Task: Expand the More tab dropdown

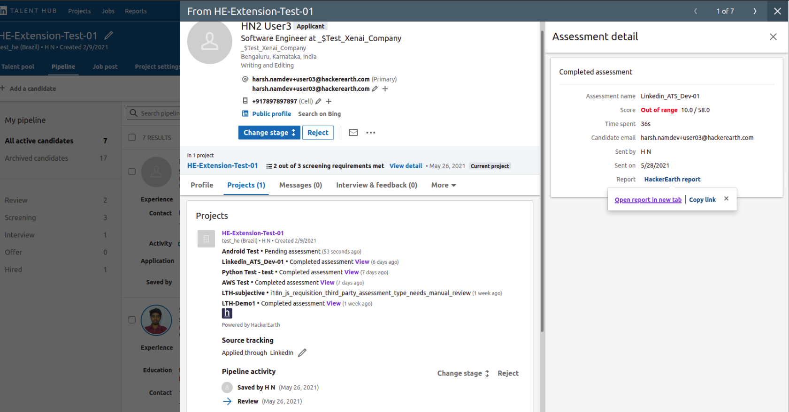Action: click(x=444, y=185)
